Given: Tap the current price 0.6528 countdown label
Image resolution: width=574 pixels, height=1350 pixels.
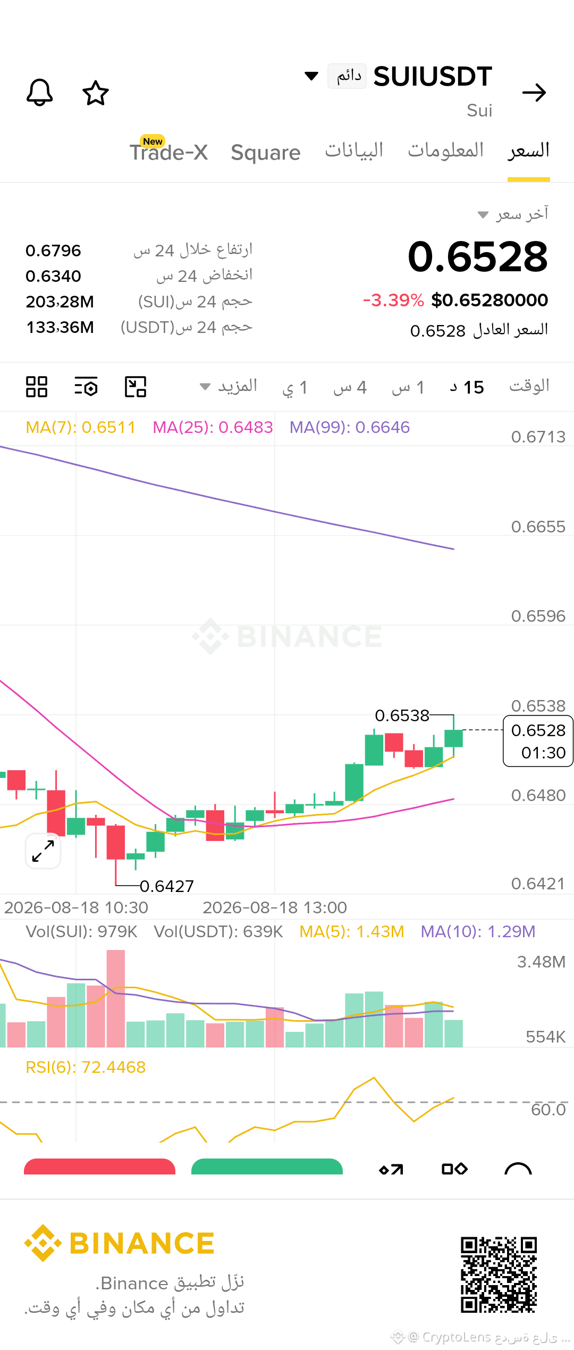Looking at the screenshot, I should click(x=538, y=741).
